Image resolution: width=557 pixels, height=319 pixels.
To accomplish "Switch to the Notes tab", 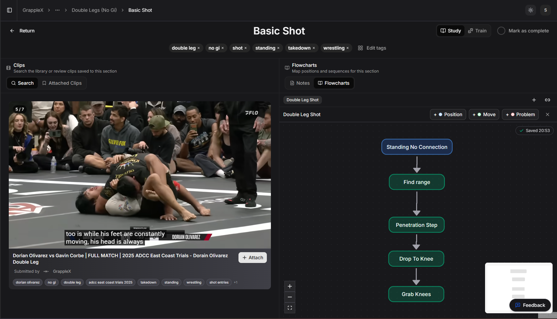I will [300, 83].
